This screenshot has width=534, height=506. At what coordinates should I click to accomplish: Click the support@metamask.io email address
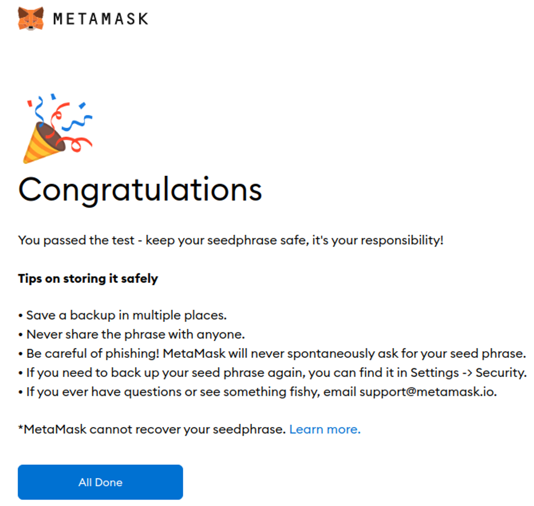tap(428, 392)
